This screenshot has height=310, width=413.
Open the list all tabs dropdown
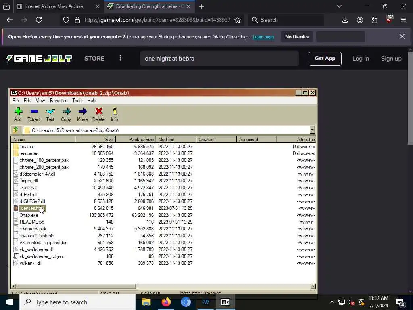(x=339, y=6)
